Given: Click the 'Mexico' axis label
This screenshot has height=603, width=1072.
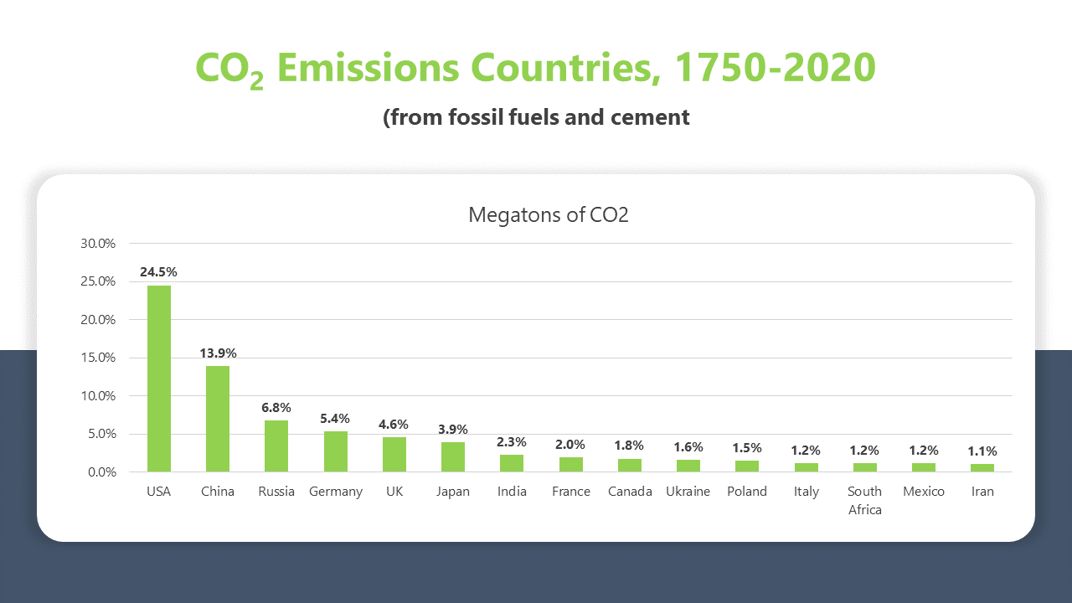Looking at the screenshot, I should 924,492.
